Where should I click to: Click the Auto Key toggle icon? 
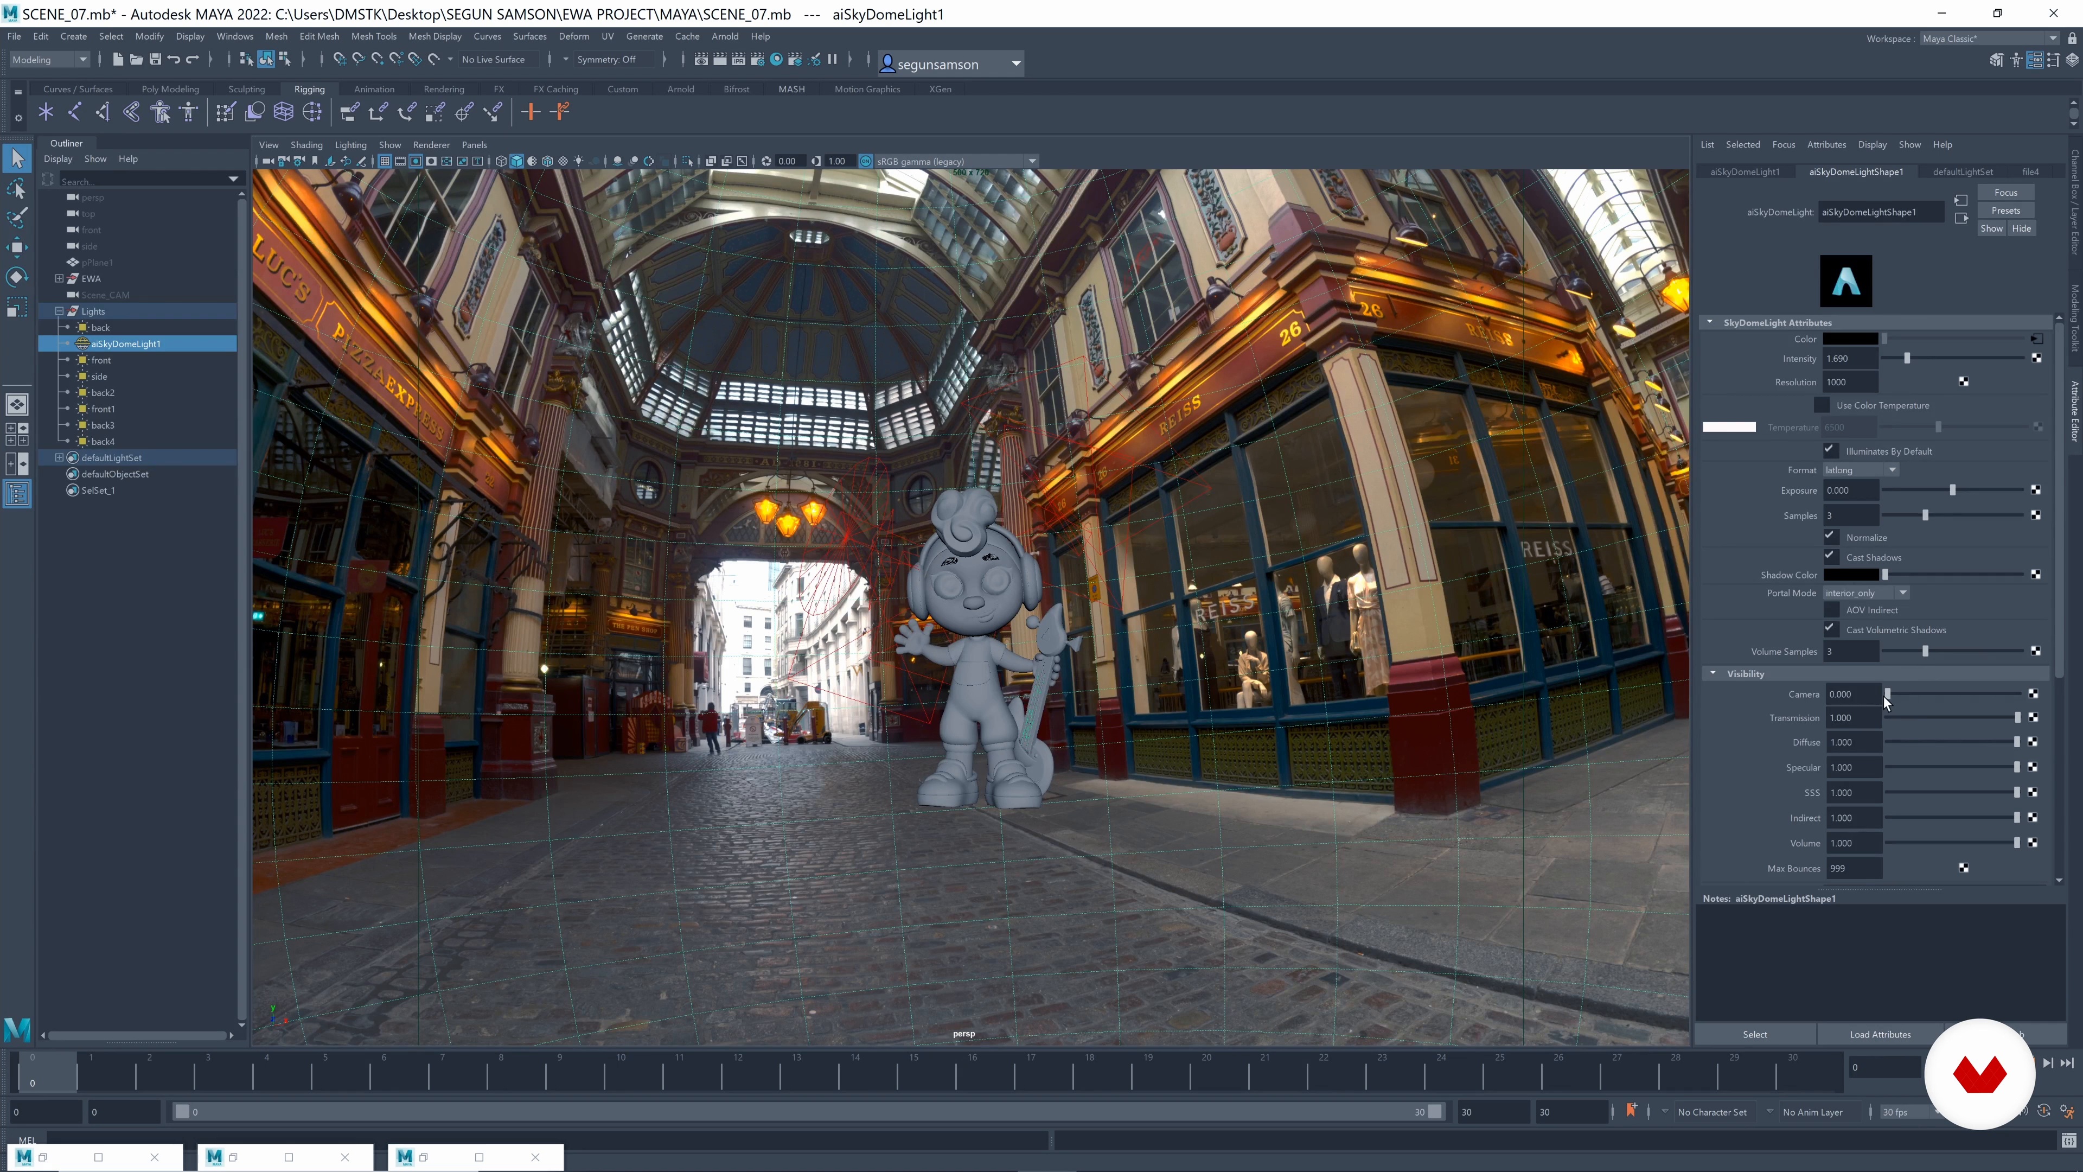click(x=2043, y=1111)
